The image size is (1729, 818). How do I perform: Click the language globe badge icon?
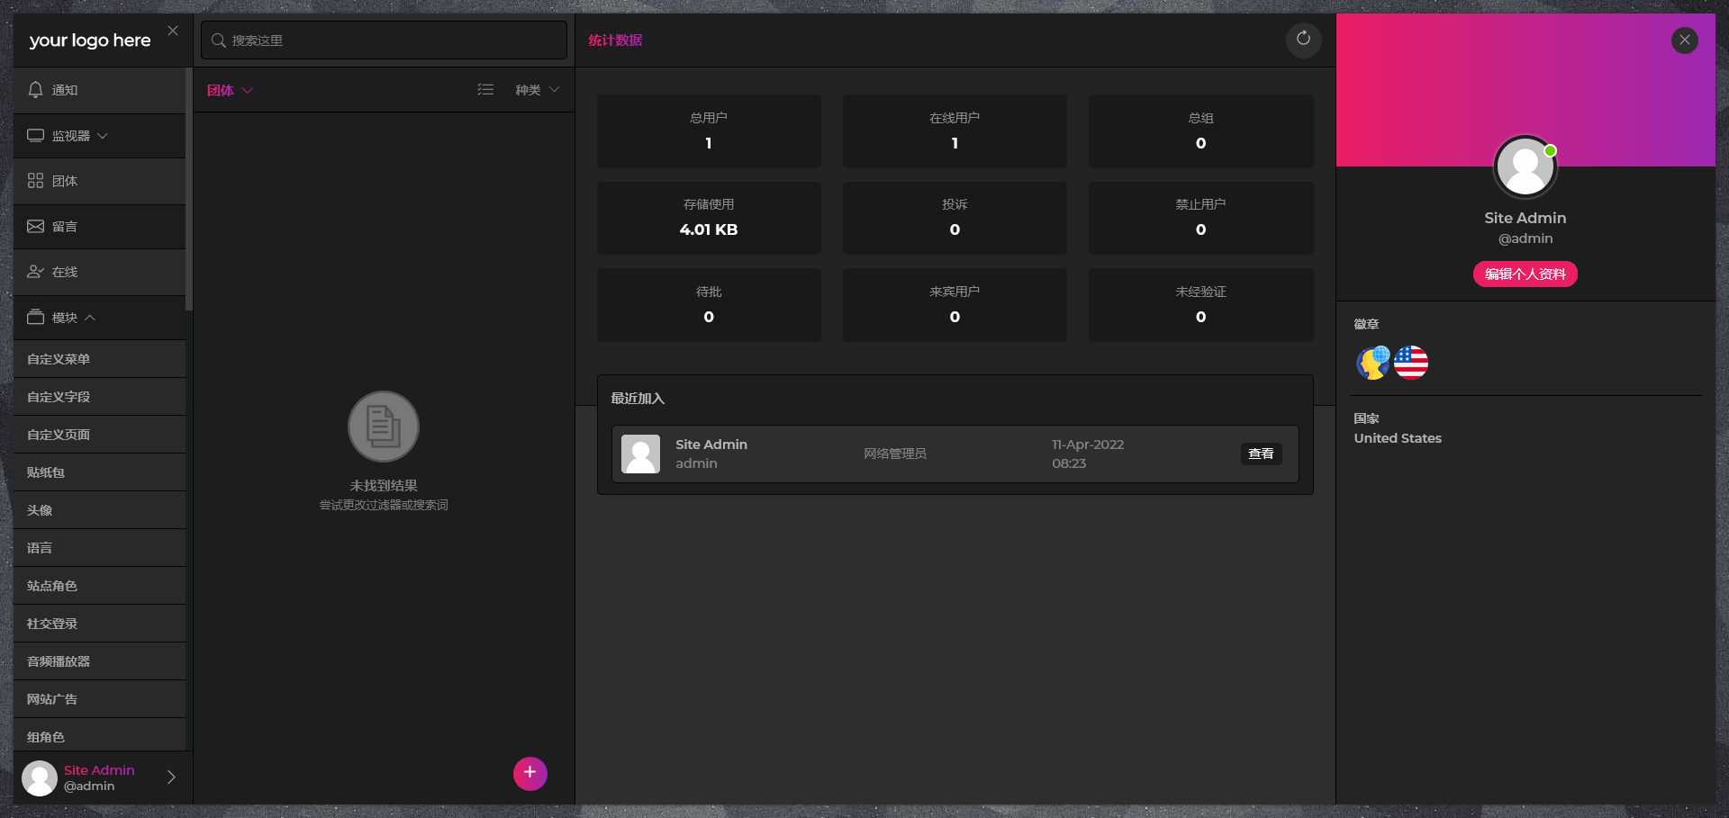pyautogui.click(x=1372, y=363)
